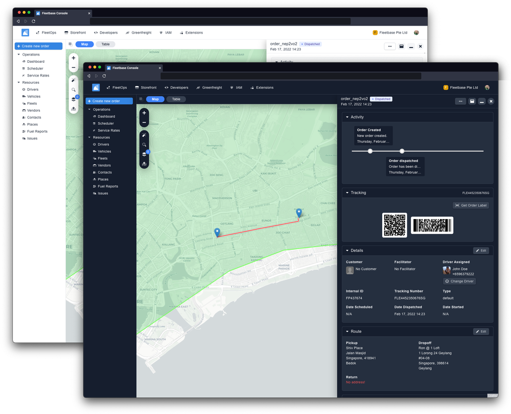Collapse Operations group in dark window sidebar
This screenshot has height=414, width=511.
(89, 109)
